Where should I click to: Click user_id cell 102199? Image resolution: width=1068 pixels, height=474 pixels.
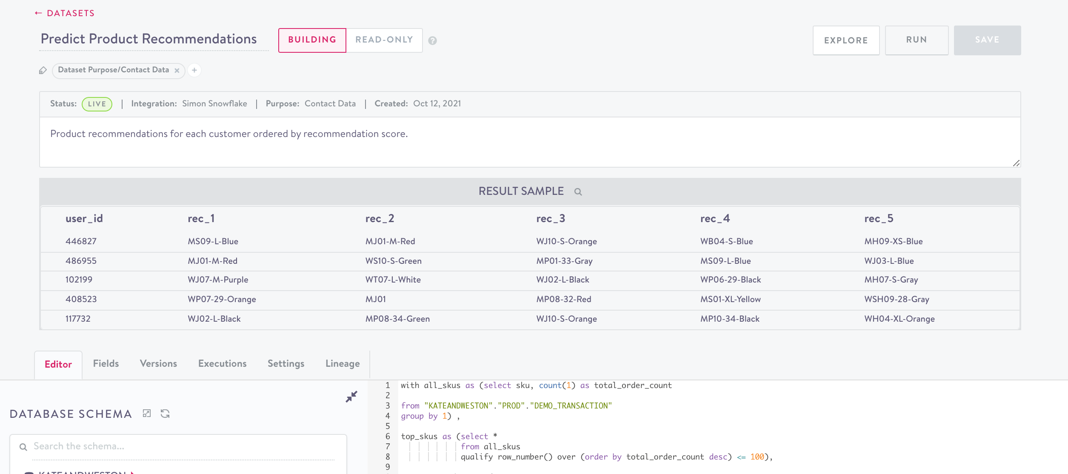pyautogui.click(x=79, y=280)
